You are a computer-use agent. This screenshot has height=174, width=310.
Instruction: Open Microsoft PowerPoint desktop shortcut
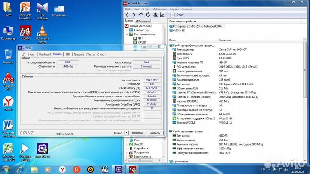point(25,11)
